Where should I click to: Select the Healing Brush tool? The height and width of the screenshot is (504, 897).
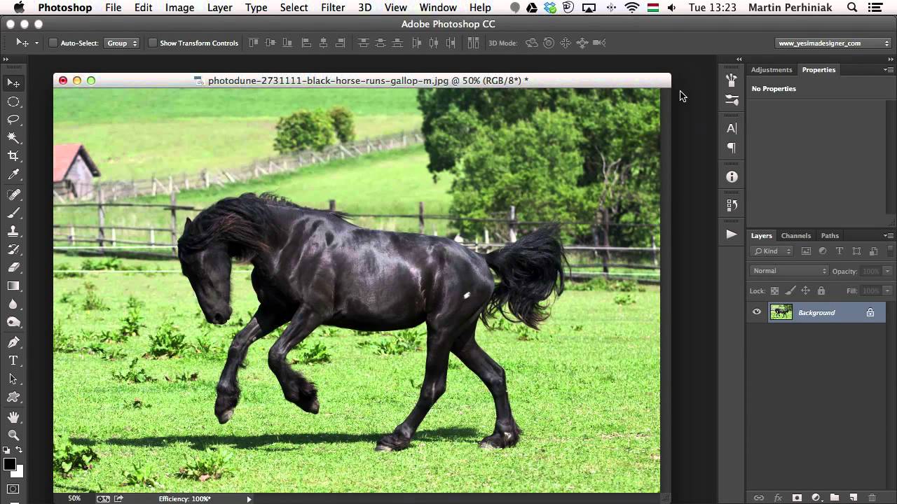pos(13,194)
